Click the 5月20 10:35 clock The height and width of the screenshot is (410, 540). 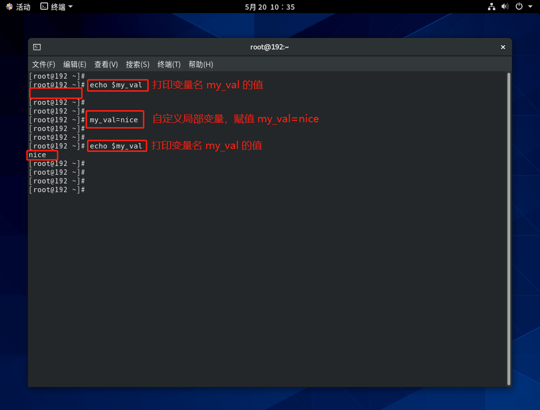pos(270,7)
